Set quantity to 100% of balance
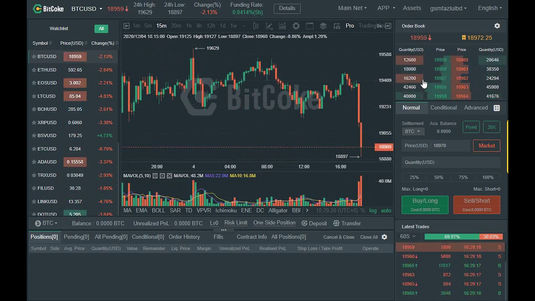 click(488, 177)
